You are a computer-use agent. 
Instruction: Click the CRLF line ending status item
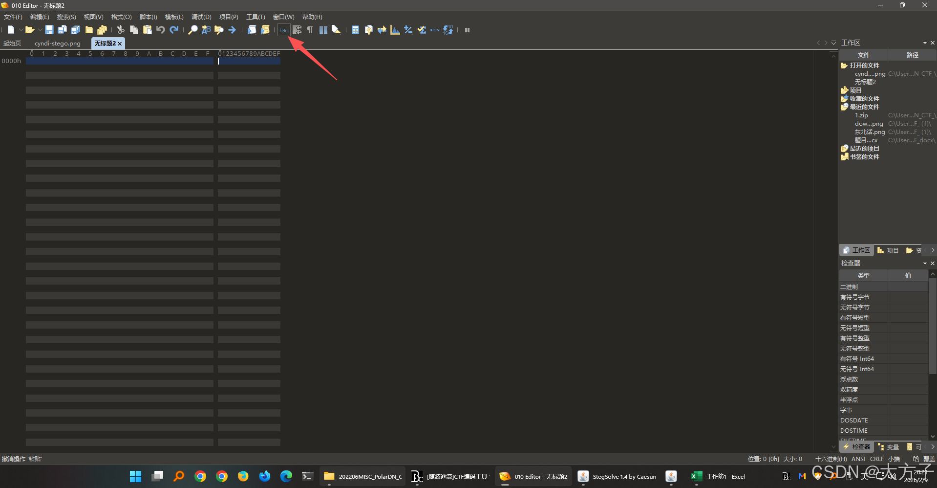coord(877,459)
